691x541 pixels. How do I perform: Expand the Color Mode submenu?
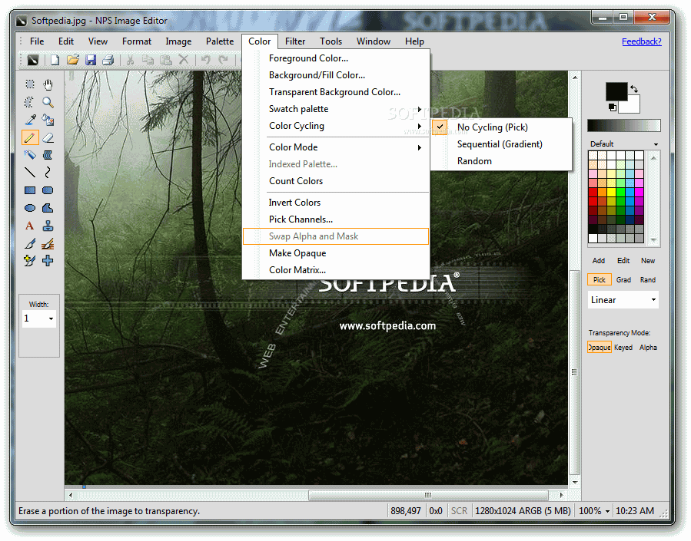tap(336, 147)
